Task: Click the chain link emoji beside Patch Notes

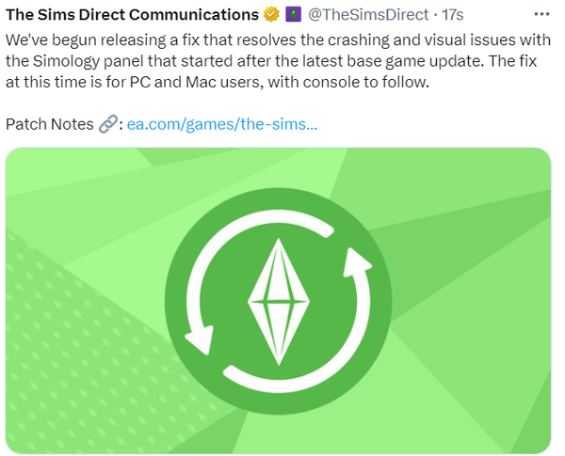Action: click(x=109, y=124)
